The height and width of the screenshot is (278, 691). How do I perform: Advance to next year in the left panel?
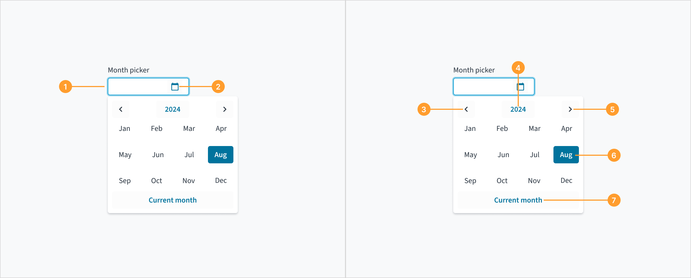tap(225, 109)
